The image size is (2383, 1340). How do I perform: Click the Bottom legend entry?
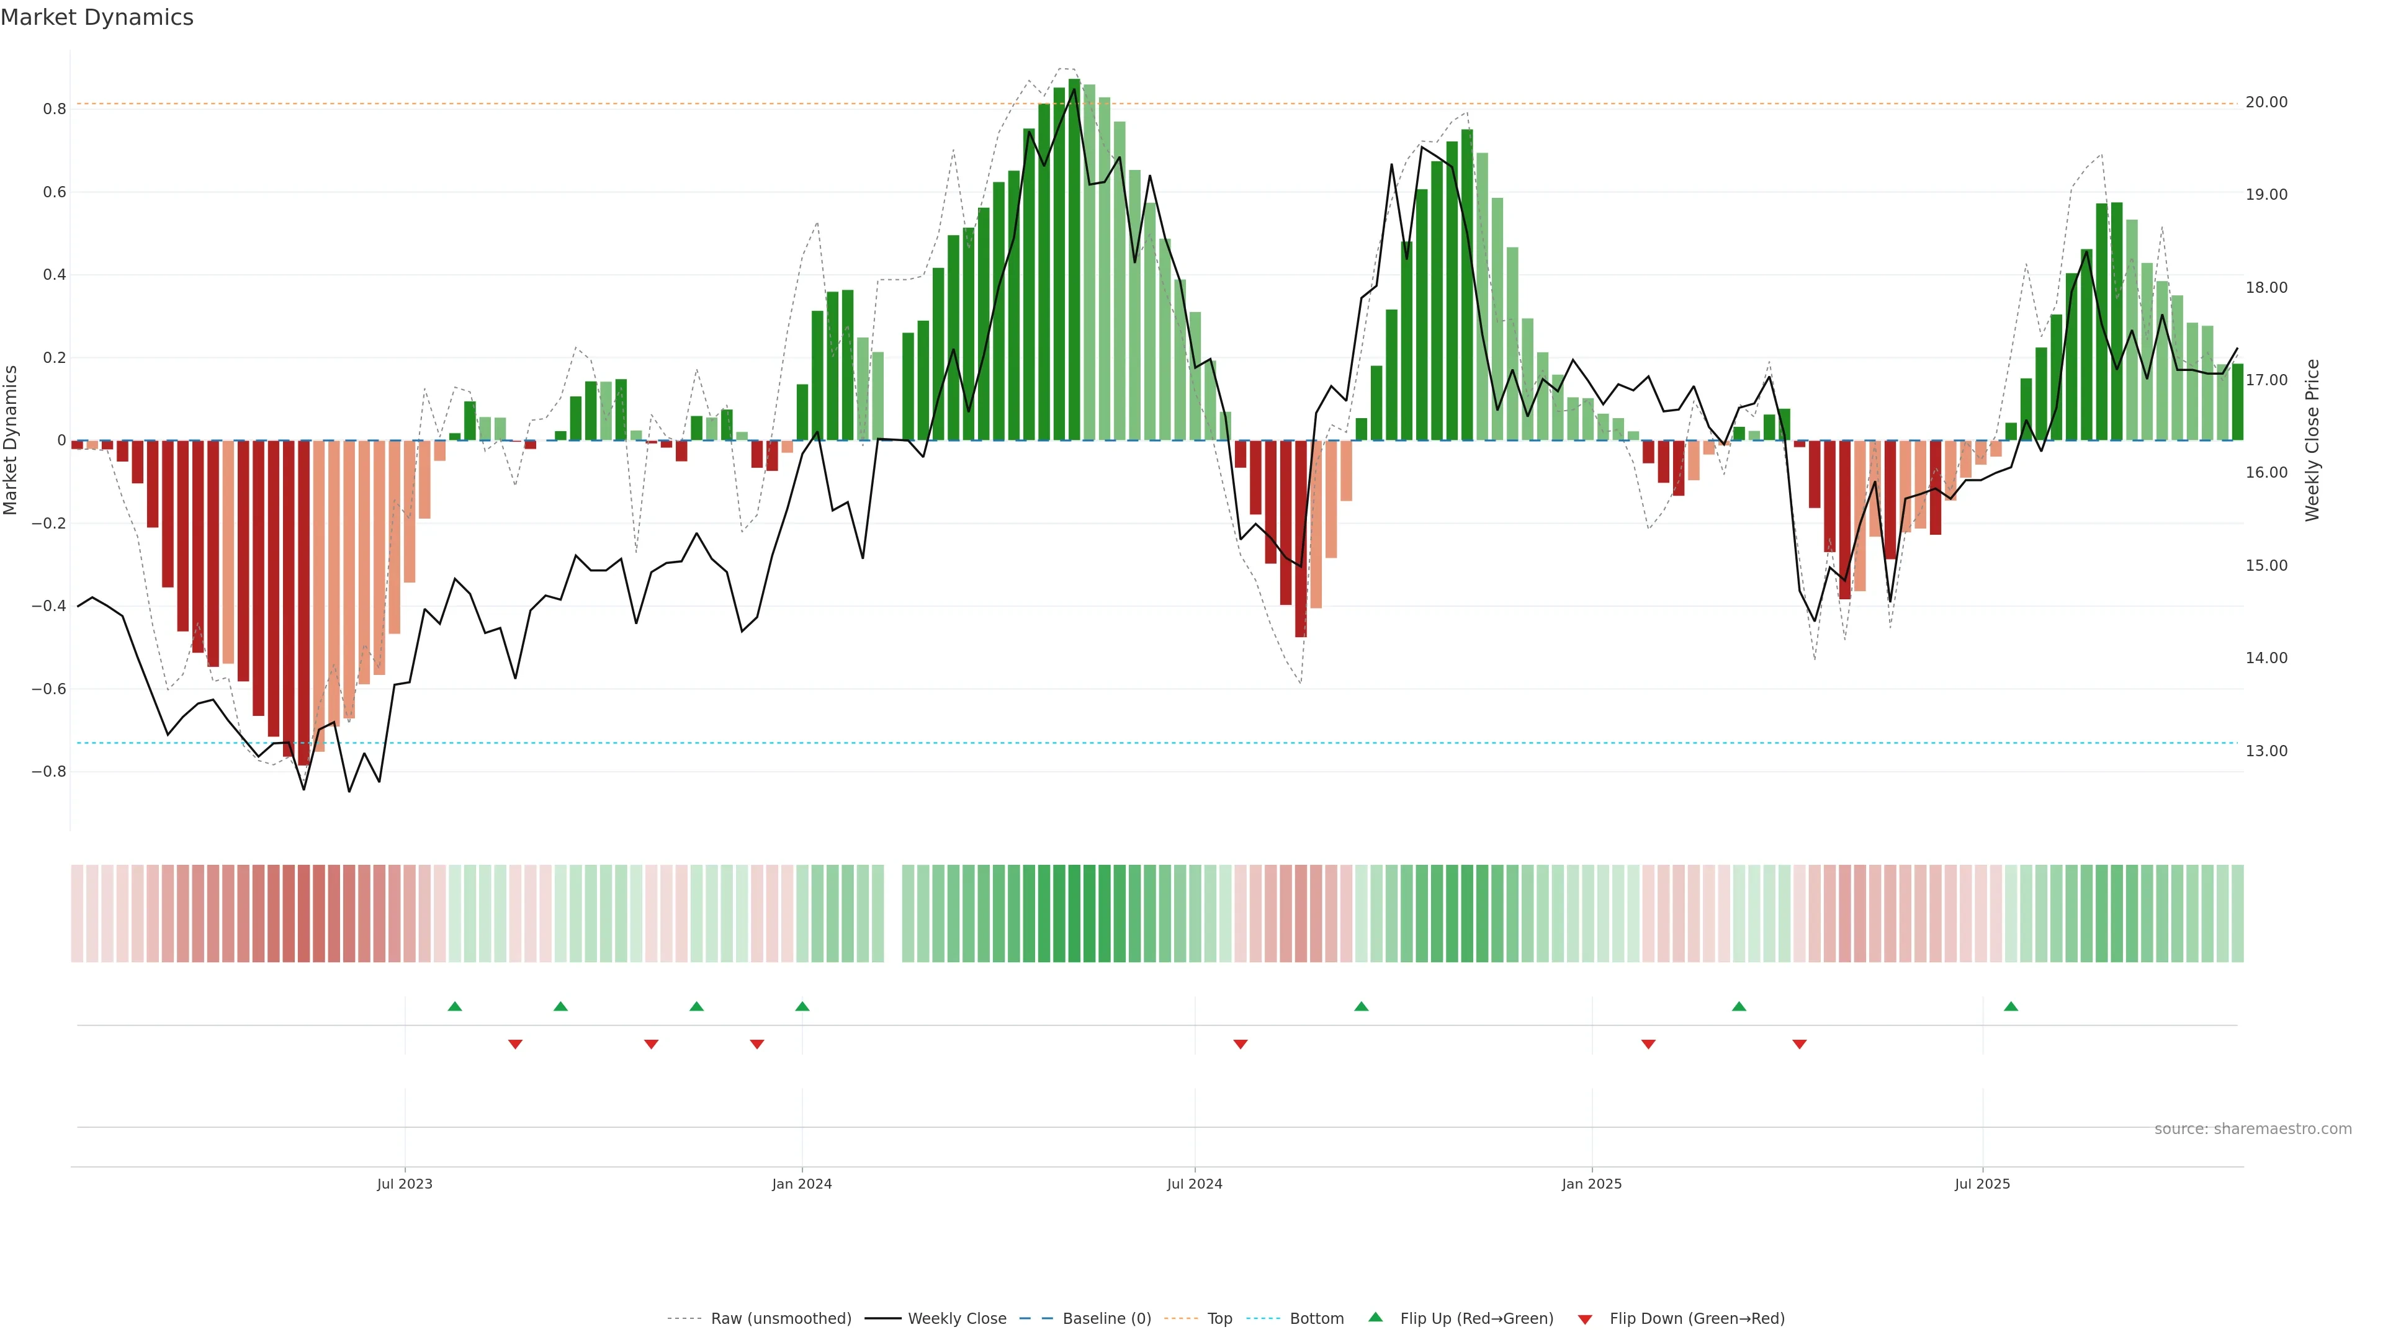(1316, 1318)
